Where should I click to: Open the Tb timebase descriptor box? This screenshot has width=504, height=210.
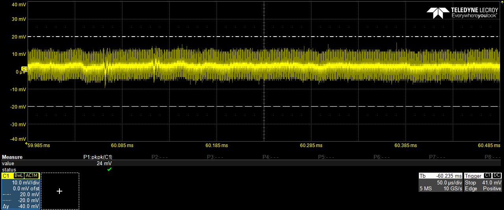tap(440, 182)
